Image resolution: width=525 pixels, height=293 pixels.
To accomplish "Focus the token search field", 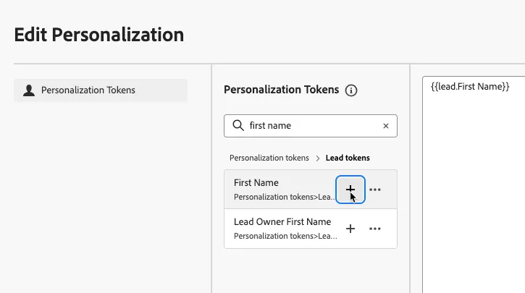I will pos(311,126).
